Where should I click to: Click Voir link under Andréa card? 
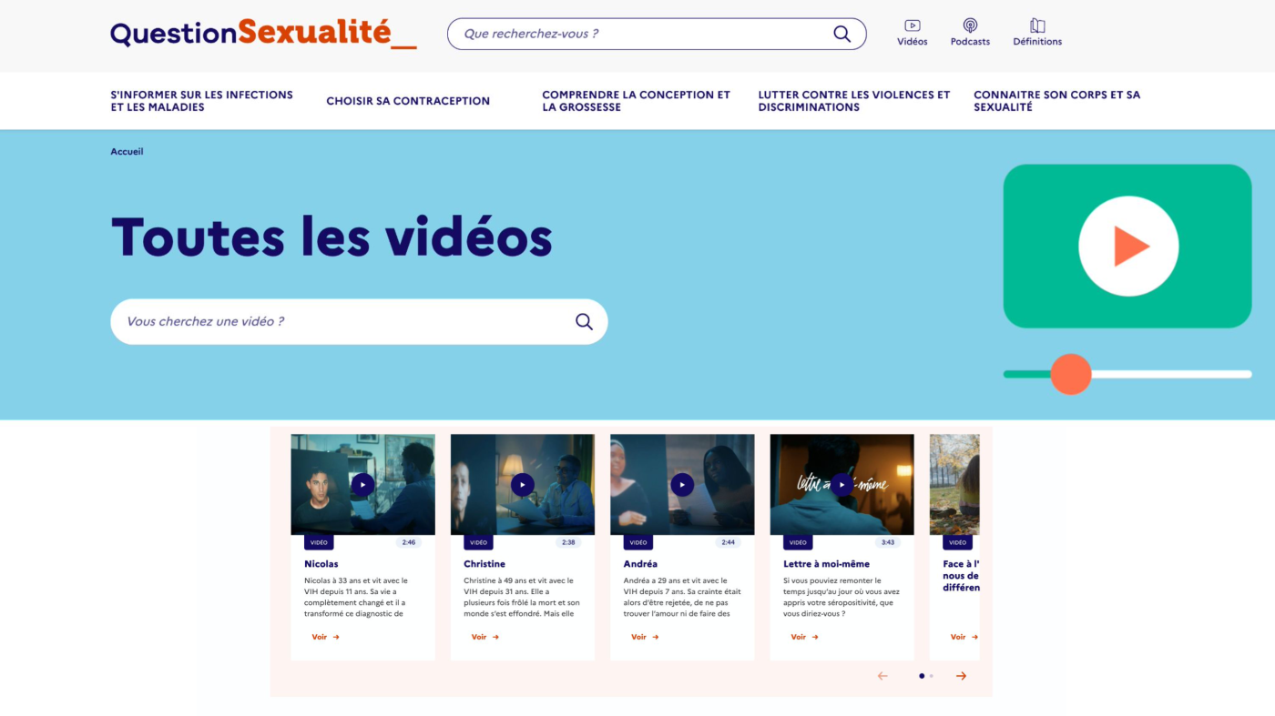coord(645,637)
